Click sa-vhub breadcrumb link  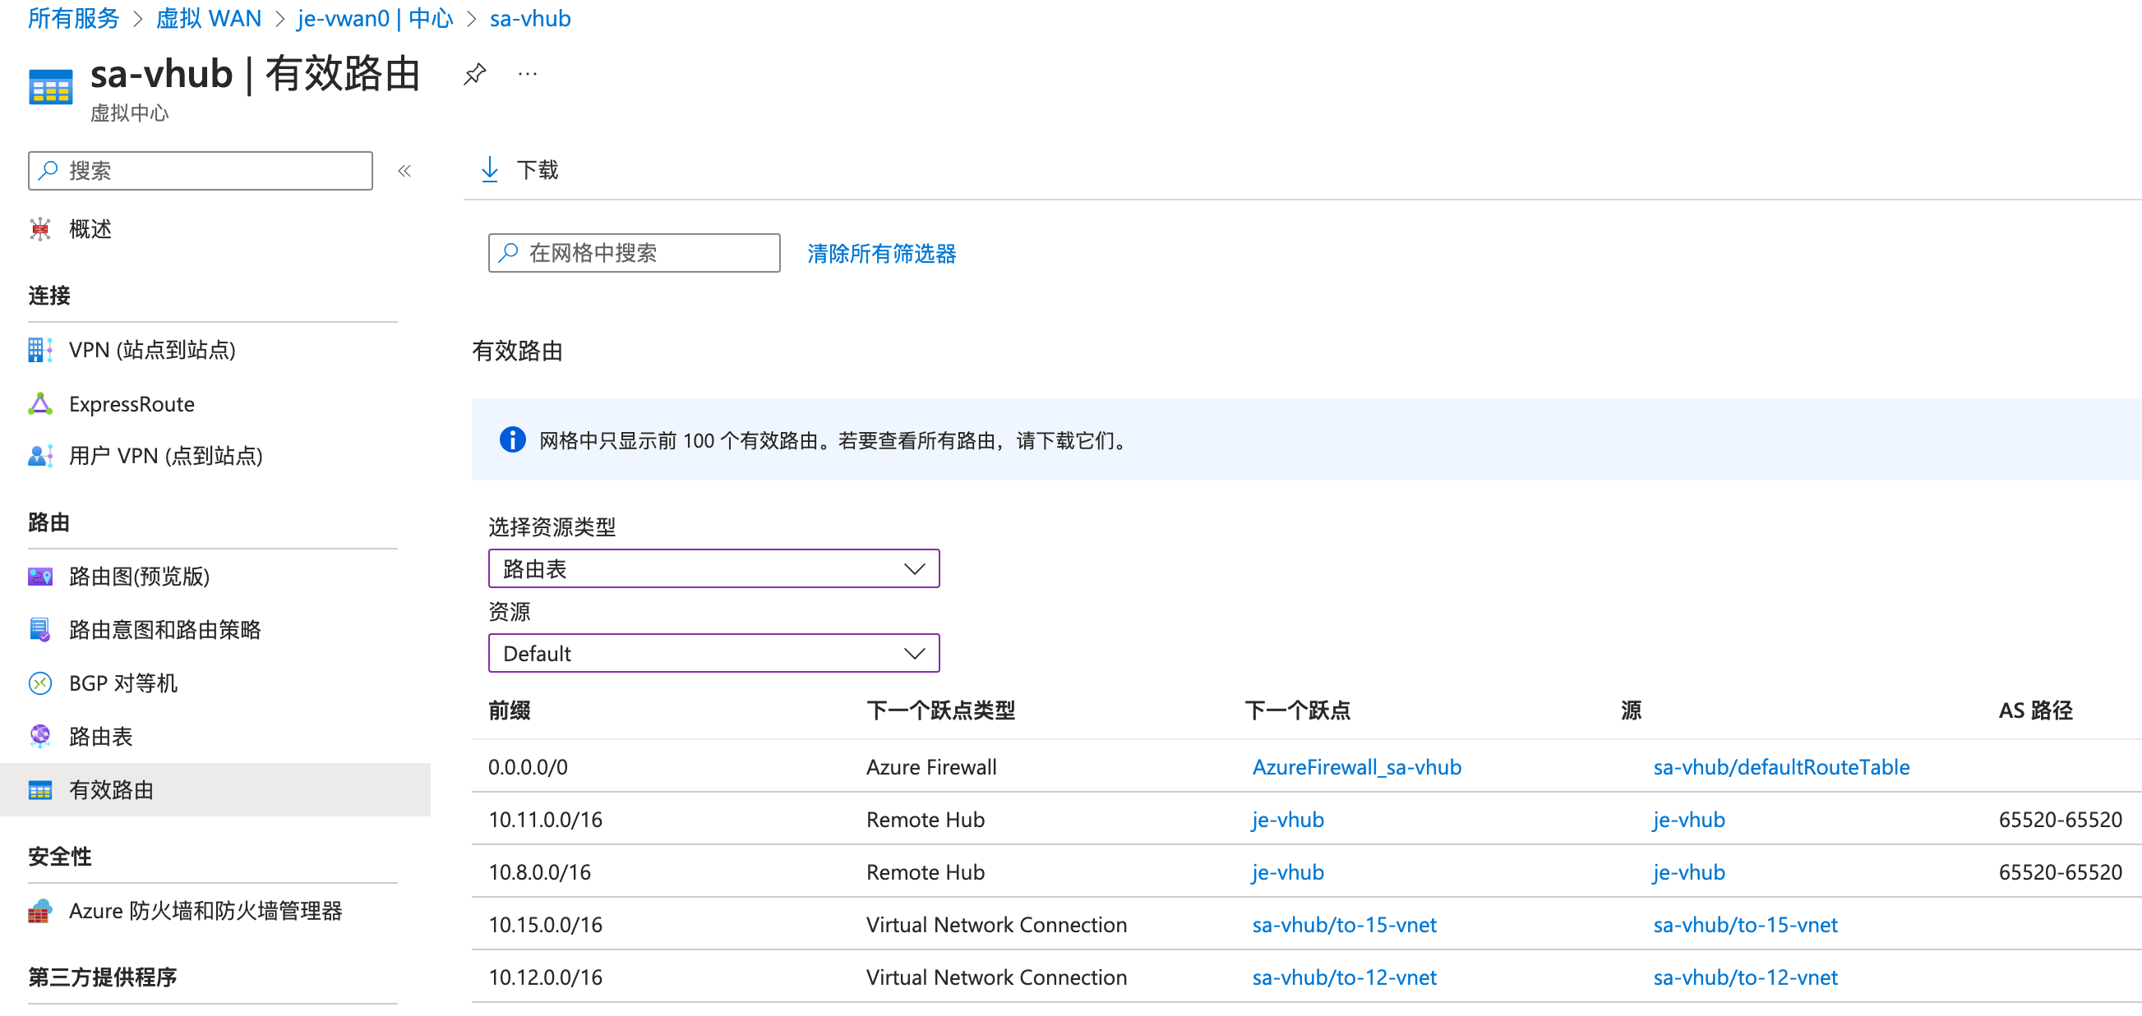pyautogui.click(x=530, y=18)
